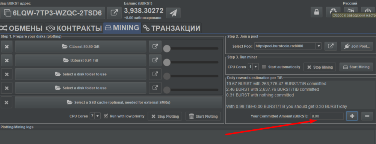Open plotting CPU Cores dropdown showing 7
Viewport: 376px width, 144px height.
coord(95,116)
